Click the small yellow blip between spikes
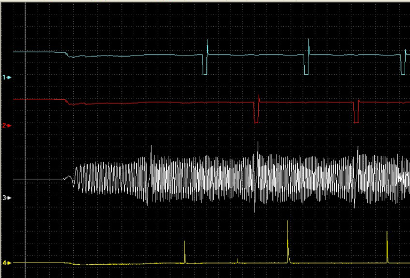This screenshot has width=410, height=278. click(x=237, y=260)
